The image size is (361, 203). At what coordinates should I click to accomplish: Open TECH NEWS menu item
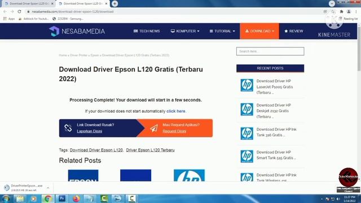147,31
